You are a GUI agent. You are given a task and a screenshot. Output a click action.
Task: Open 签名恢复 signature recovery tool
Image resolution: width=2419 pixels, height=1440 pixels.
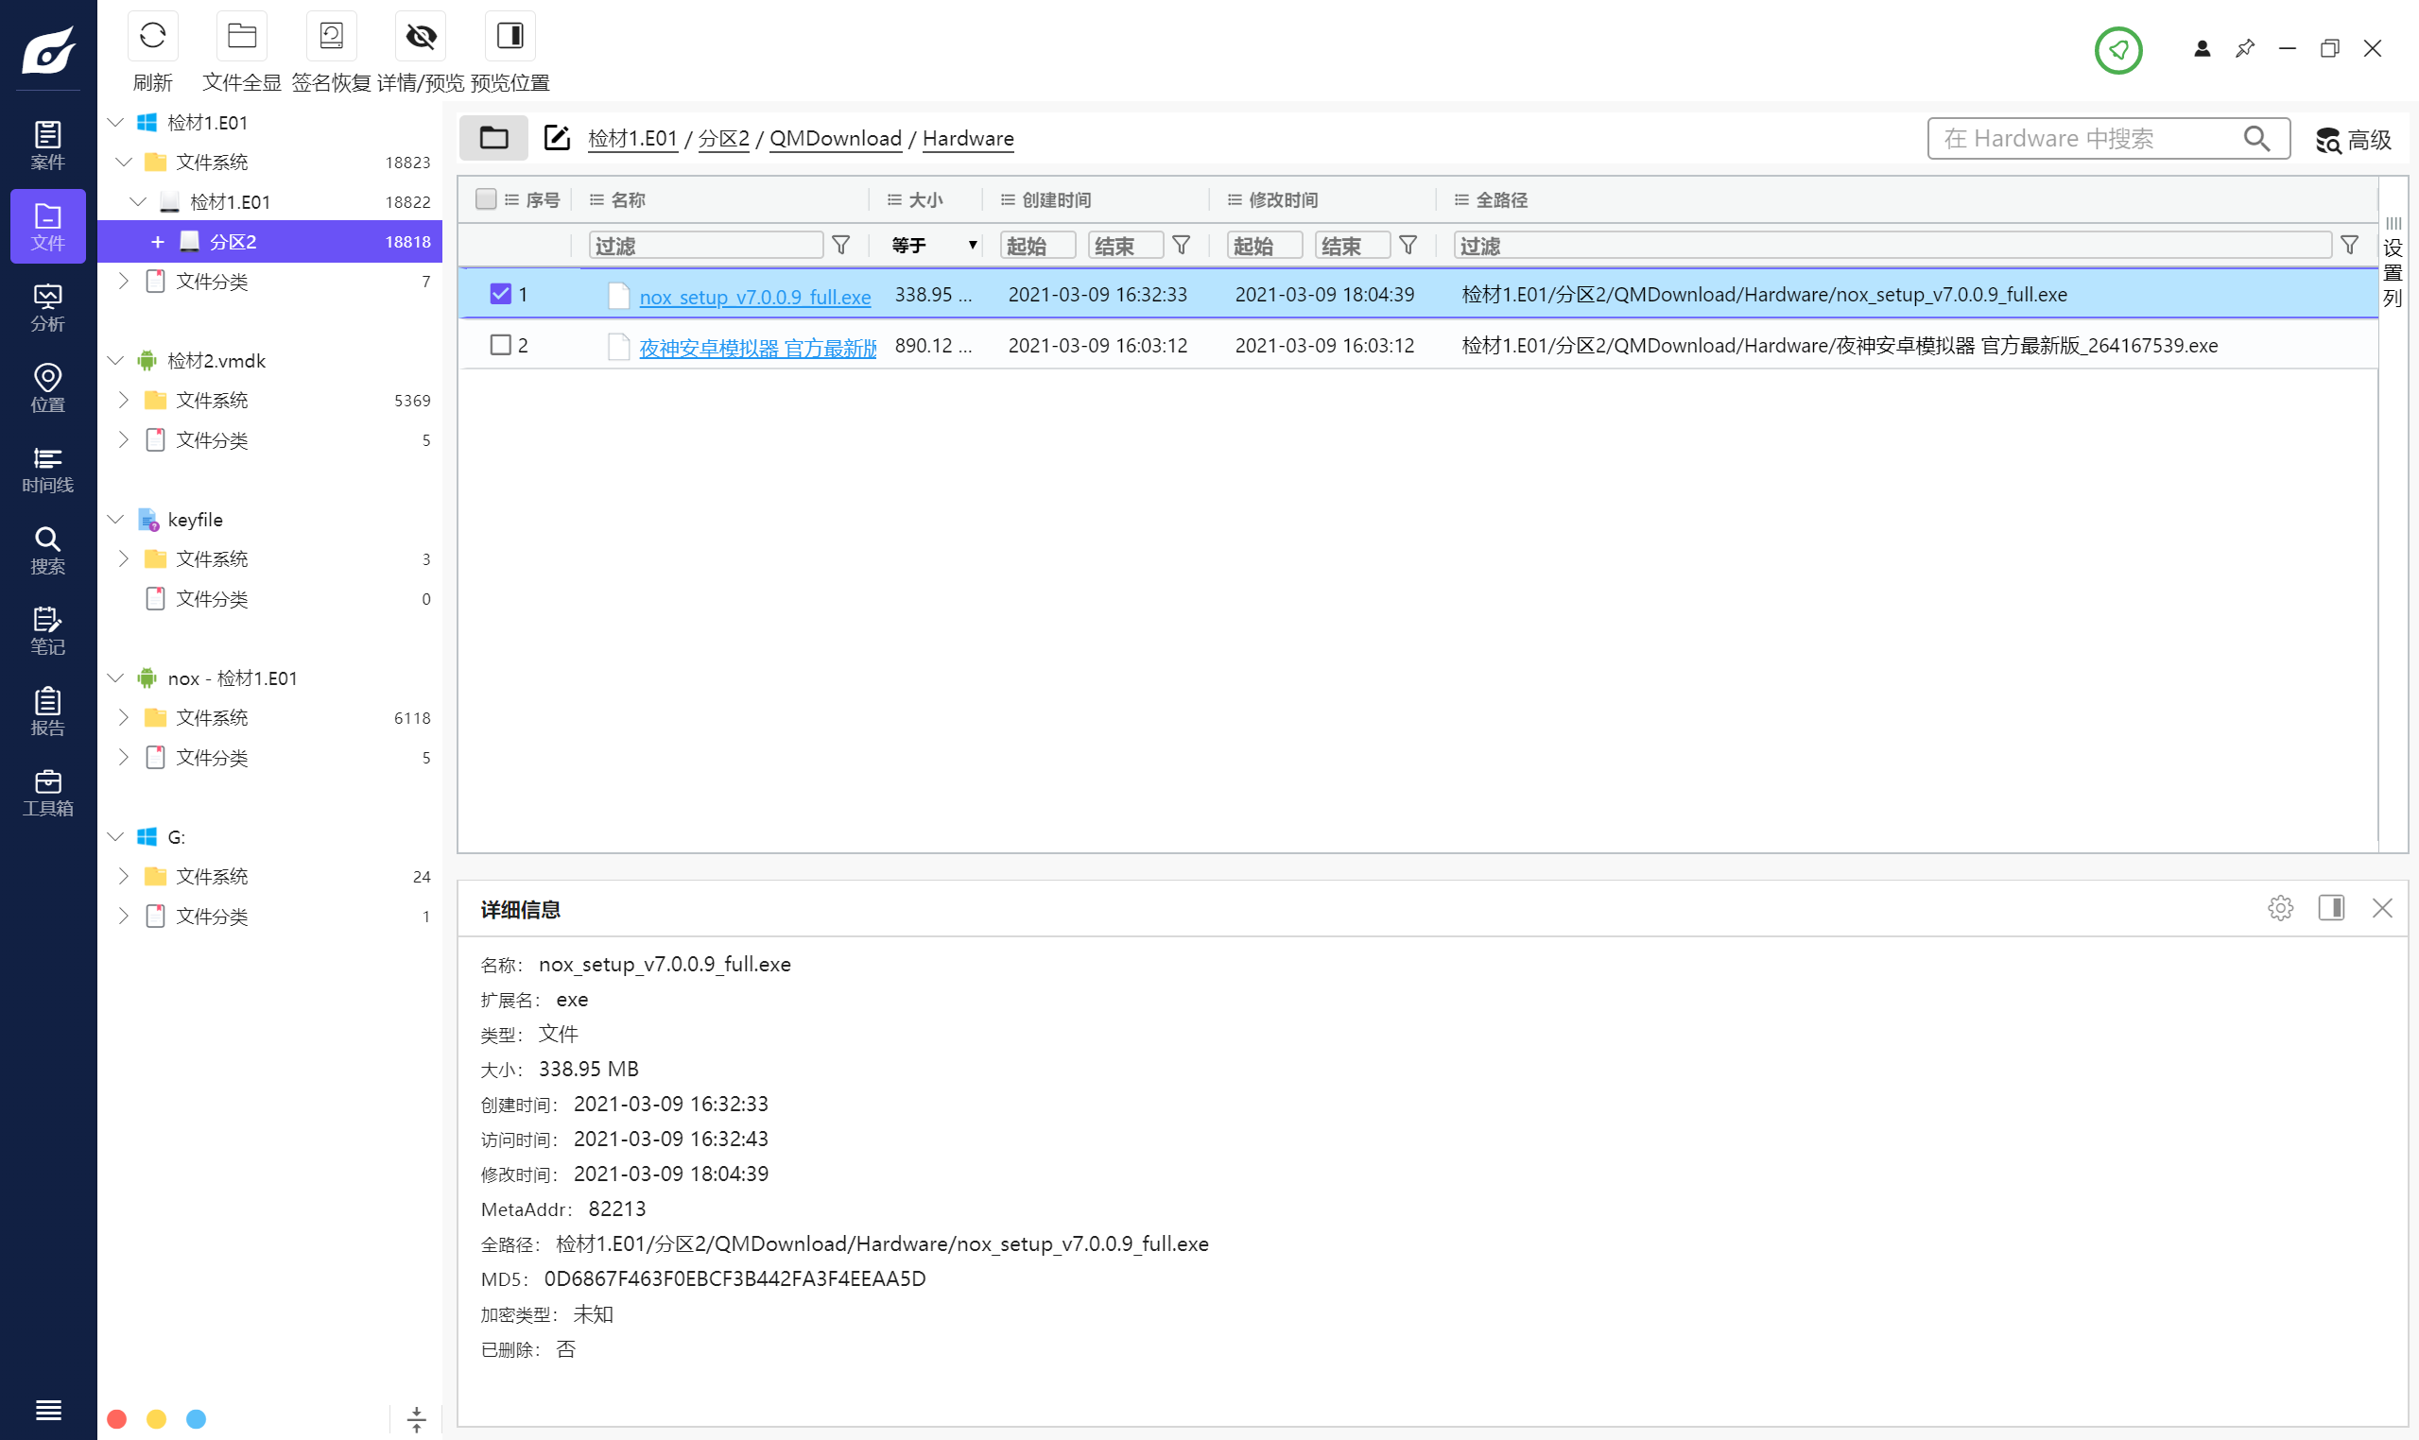(x=331, y=37)
